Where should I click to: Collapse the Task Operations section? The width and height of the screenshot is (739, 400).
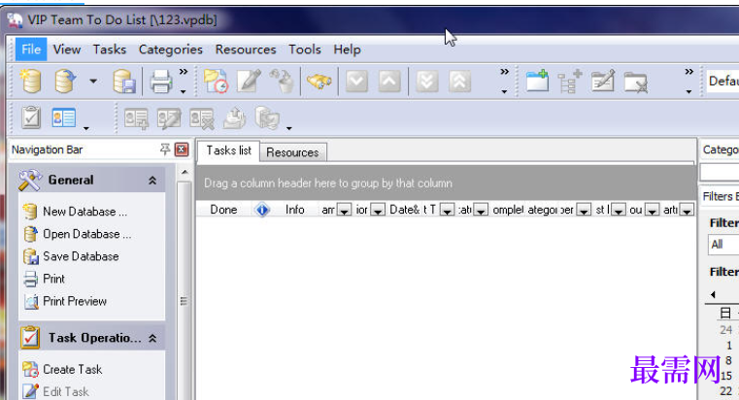152,338
